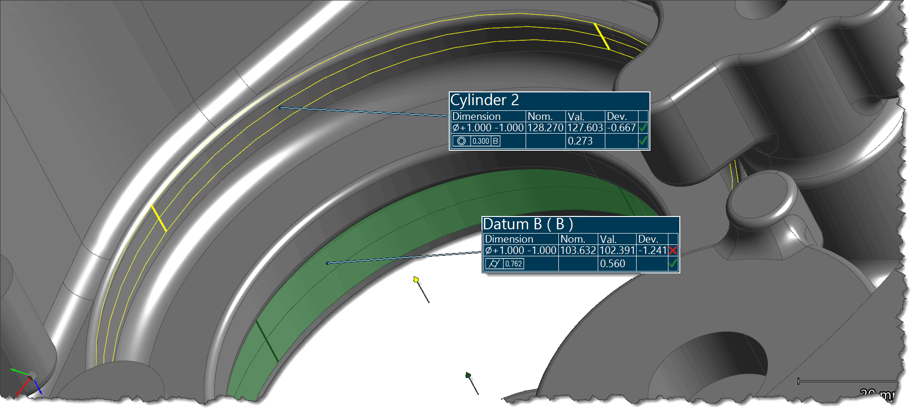The height and width of the screenshot is (415, 917).
Task: Click deviation value -1.241
Action: coord(652,251)
